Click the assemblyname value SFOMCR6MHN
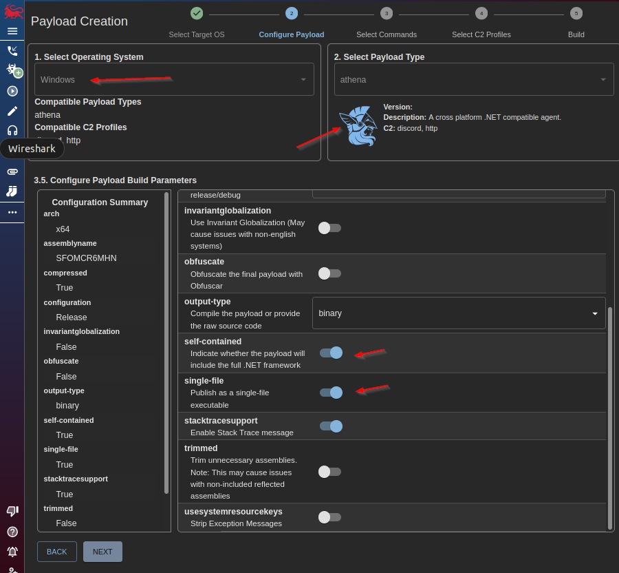 coord(86,258)
